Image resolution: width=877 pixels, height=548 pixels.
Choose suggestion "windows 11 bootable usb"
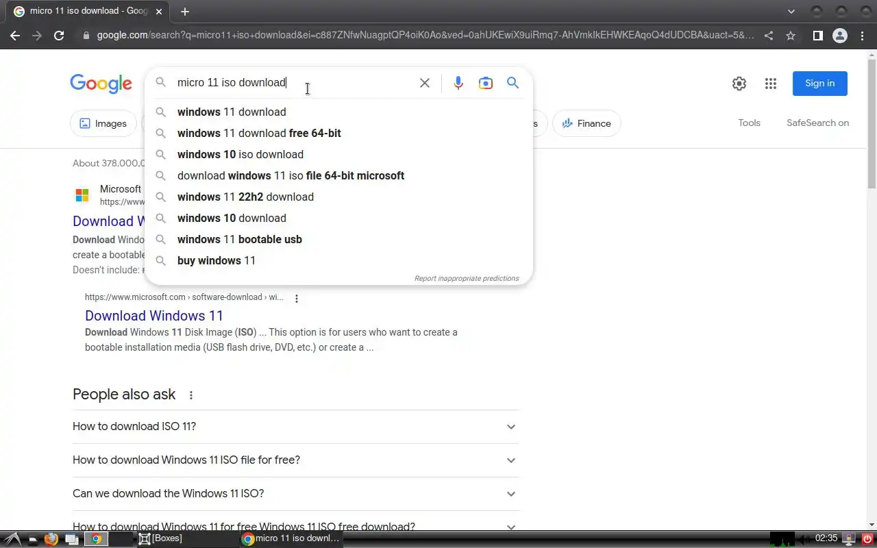338,240
